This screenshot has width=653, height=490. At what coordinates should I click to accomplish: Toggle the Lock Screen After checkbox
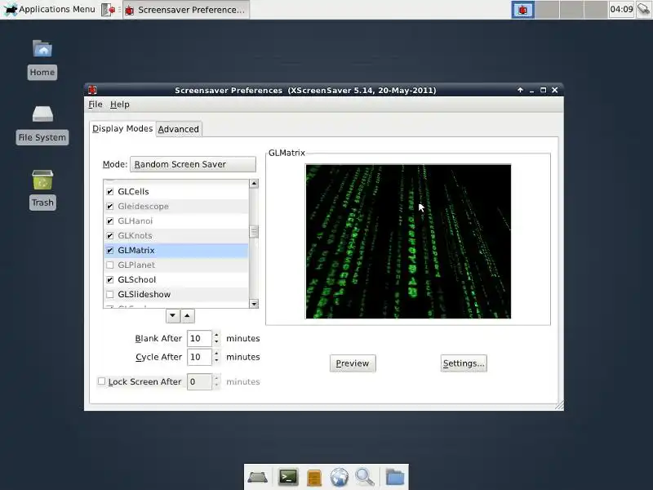101,381
